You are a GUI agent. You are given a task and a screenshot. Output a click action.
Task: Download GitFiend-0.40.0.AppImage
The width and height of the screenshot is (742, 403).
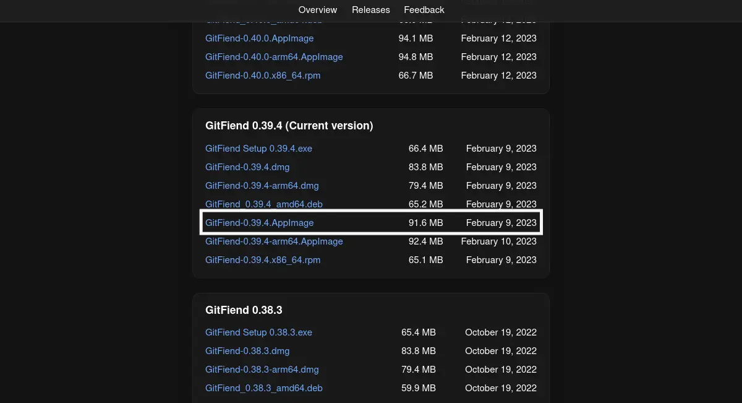(x=260, y=38)
